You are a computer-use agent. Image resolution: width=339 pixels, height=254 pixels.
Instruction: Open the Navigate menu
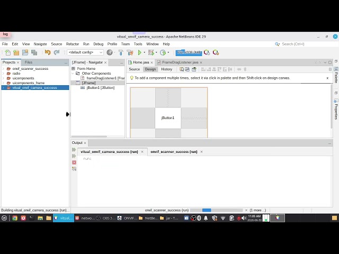40,44
